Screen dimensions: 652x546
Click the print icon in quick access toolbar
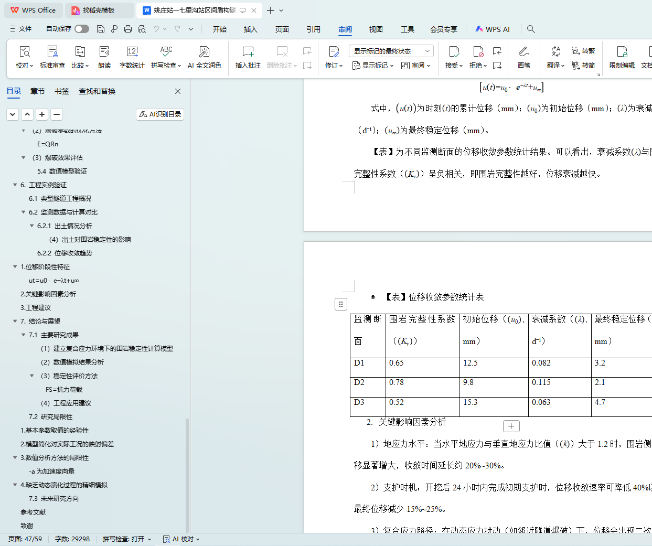(128, 29)
